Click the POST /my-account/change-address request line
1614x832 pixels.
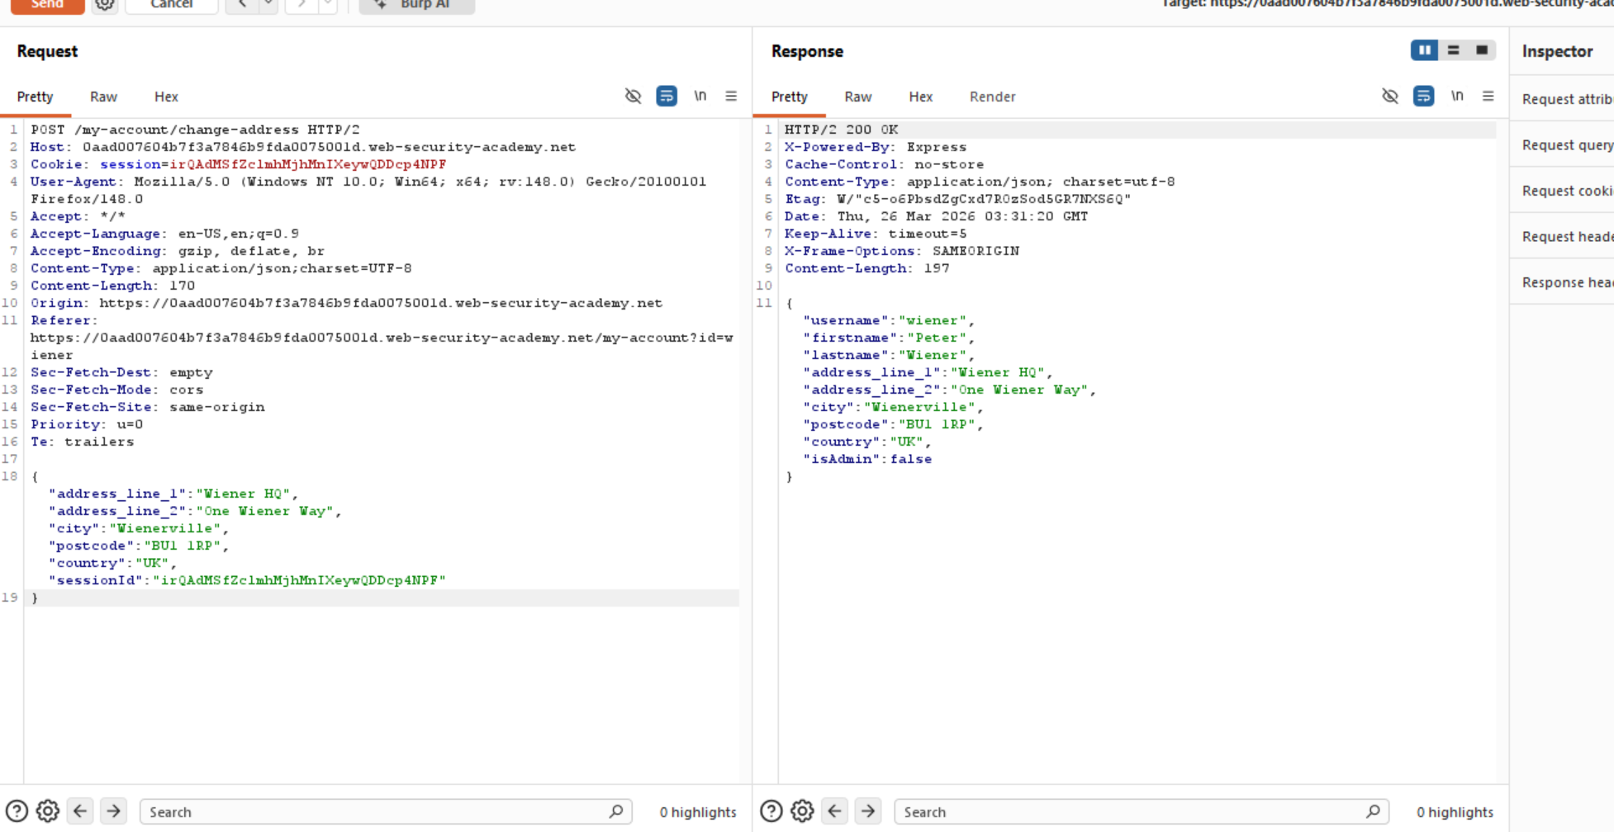coord(195,130)
